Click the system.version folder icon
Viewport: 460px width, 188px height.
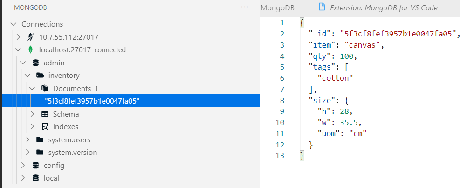pyautogui.click(x=40, y=153)
